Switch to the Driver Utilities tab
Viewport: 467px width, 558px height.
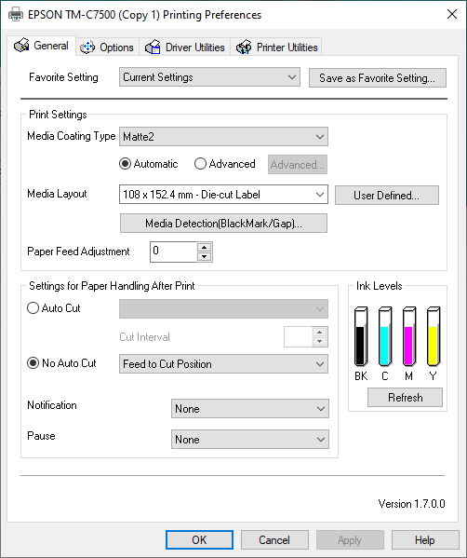click(x=185, y=47)
